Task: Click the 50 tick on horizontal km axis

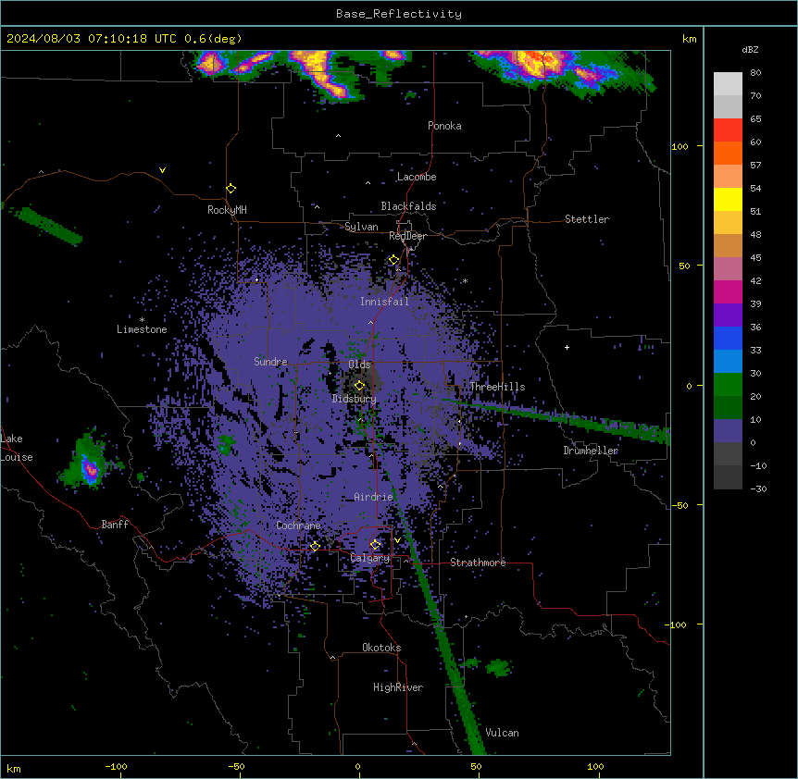Action: [x=477, y=766]
